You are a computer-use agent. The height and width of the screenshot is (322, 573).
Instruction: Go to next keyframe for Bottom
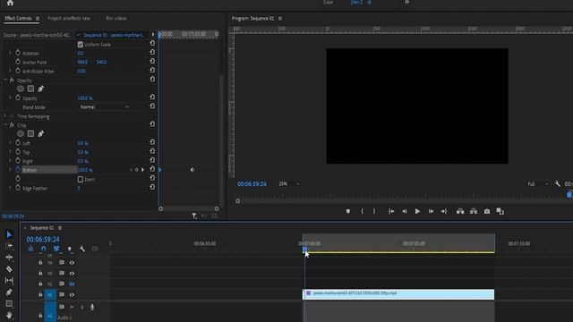pyautogui.click(x=142, y=170)
